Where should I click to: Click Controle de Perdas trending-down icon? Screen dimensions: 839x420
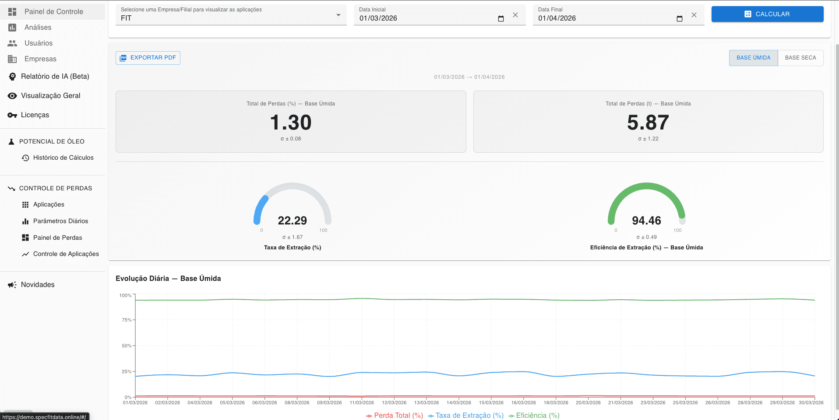tap(11, 188)
